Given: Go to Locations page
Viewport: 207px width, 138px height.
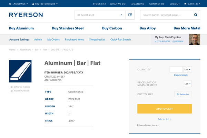Looking at the screenshot, I should pos(137,4).
